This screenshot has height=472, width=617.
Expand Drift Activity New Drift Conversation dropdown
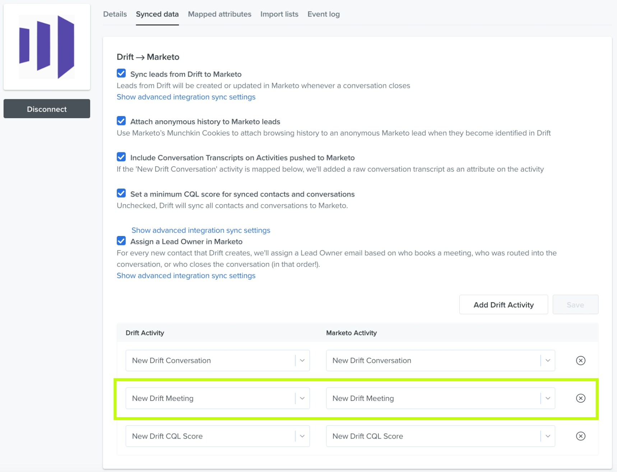[x=218, y=360]
